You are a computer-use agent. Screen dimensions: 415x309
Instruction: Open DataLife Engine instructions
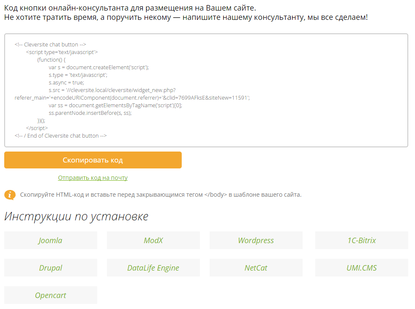pyautogui.click(x=153, y=268)
